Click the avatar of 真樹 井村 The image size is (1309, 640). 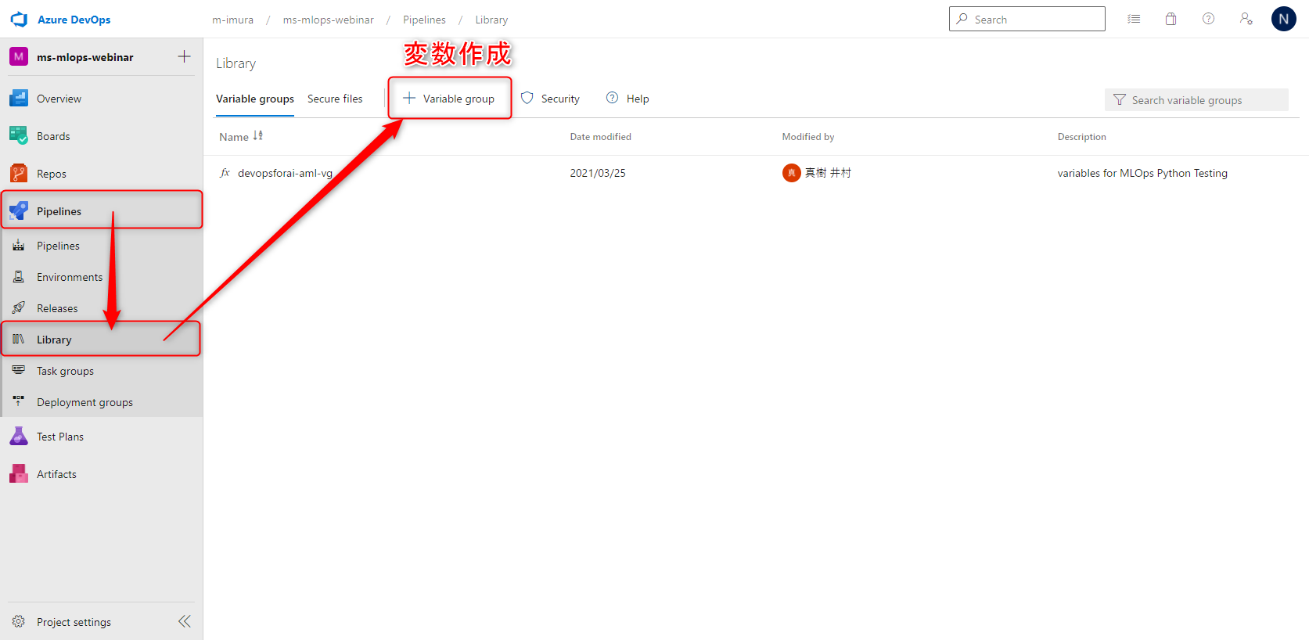(x=792, y=173)
